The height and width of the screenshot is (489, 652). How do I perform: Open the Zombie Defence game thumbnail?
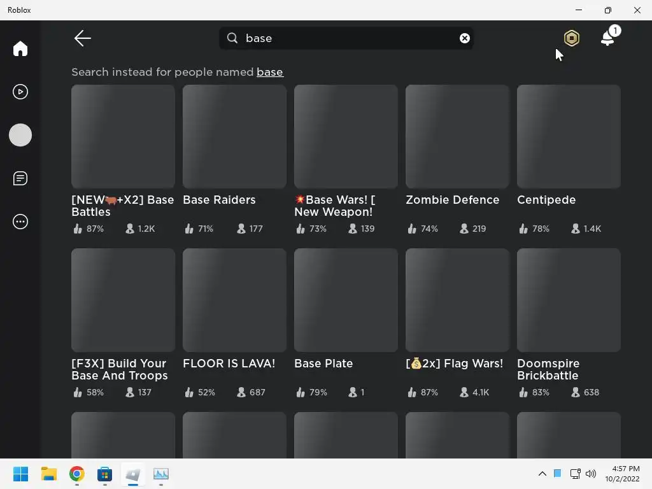click(457, 136)
